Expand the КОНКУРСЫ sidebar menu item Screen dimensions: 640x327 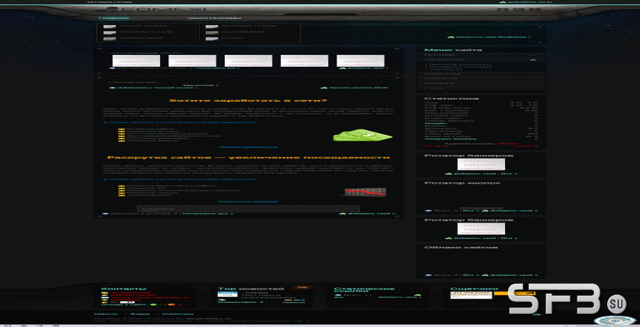481,74
